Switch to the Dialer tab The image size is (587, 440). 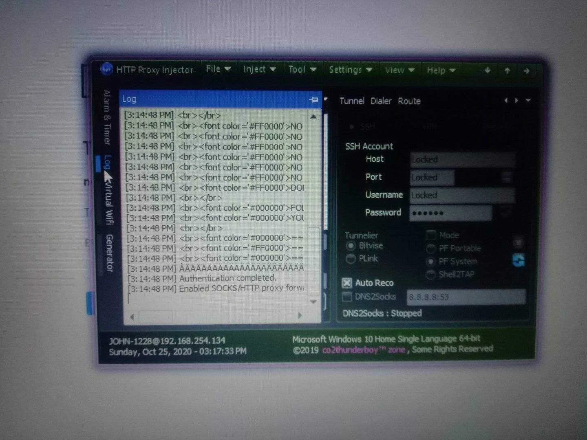coord(381,101)
